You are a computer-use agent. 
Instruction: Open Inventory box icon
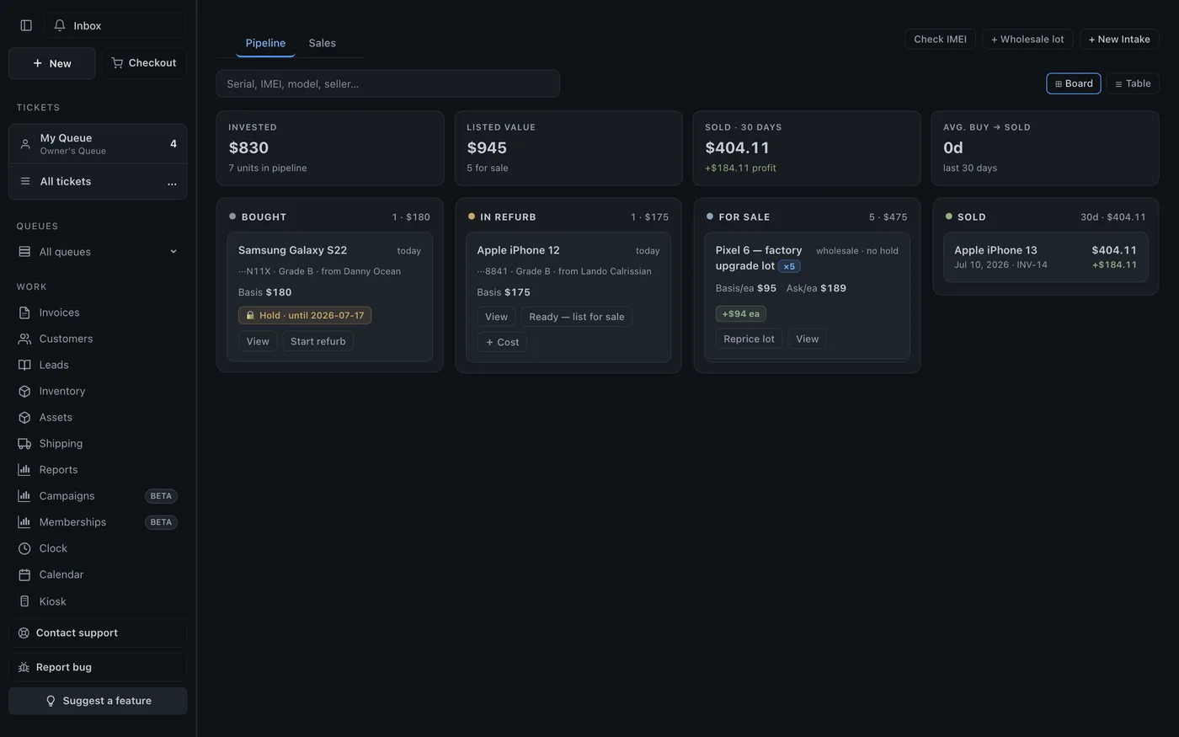[x=24, y=391]
